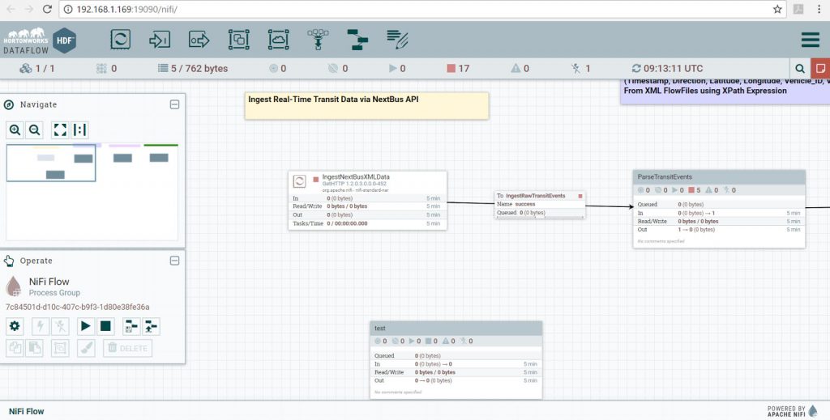Open the global hamburger menu
This screenshot has width=830, height=420.
click(x=810, y=40)
